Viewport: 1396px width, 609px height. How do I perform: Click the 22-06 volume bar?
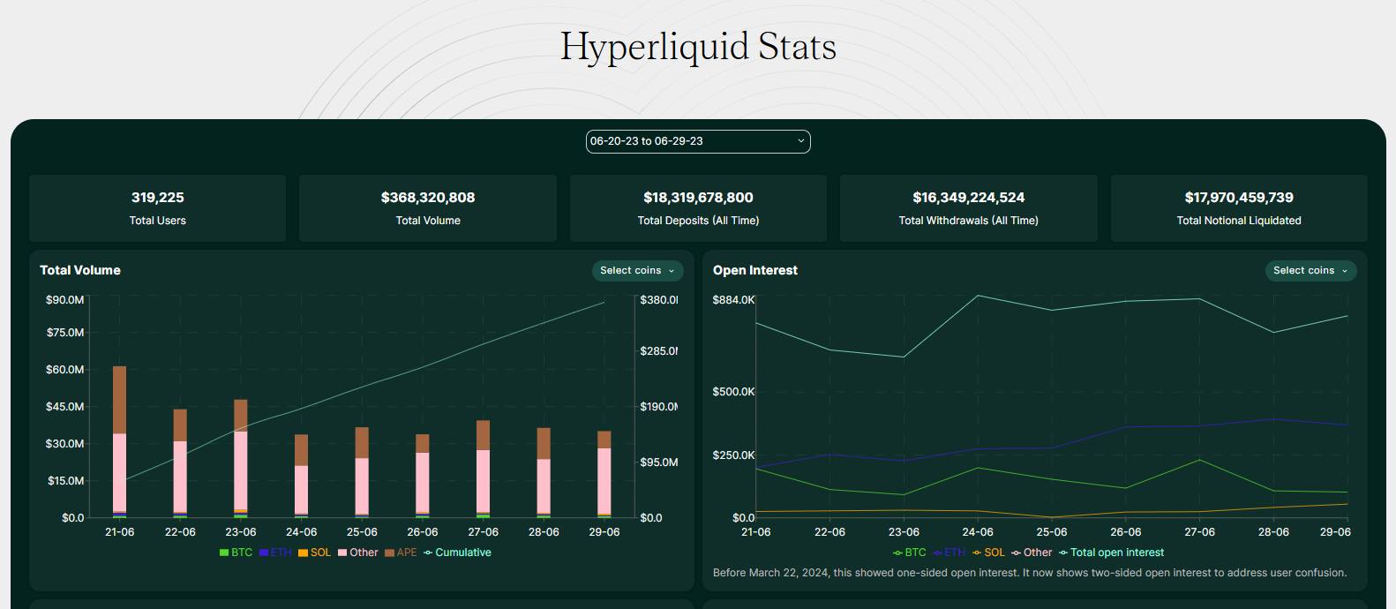pyautogui.click(x=180, y=463)
